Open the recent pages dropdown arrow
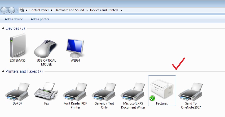 [x=17, y=10]
